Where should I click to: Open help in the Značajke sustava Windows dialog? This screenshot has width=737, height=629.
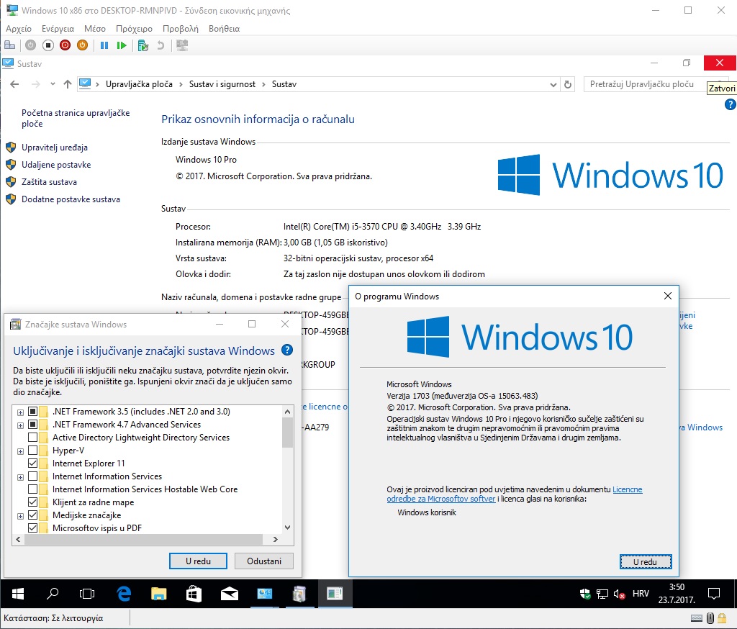pyautogui.click(x=286, y=350)
